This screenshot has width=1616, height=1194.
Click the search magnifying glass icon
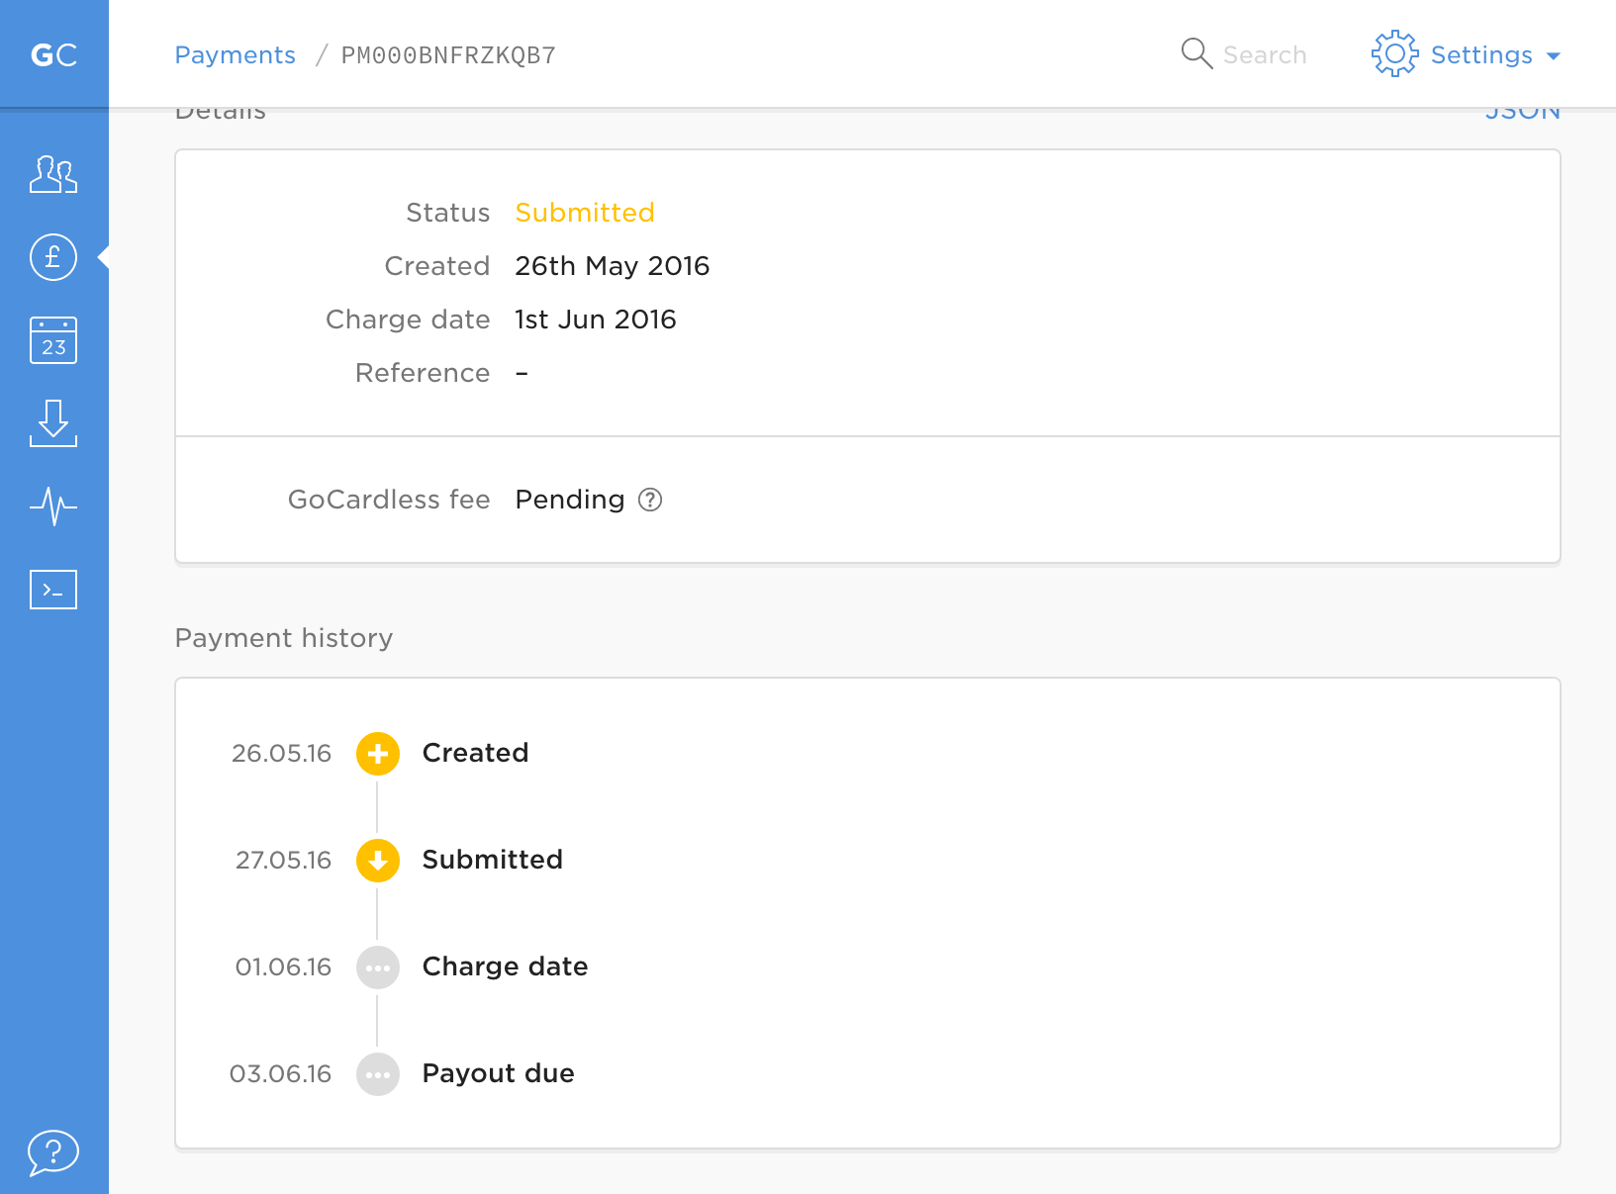(1196, 54)
